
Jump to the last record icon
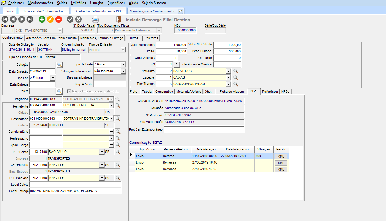pos(30,20)
